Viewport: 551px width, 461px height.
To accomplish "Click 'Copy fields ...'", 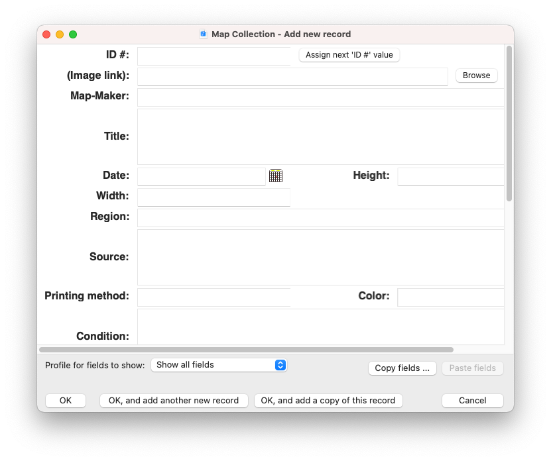I will coord(402,368).
